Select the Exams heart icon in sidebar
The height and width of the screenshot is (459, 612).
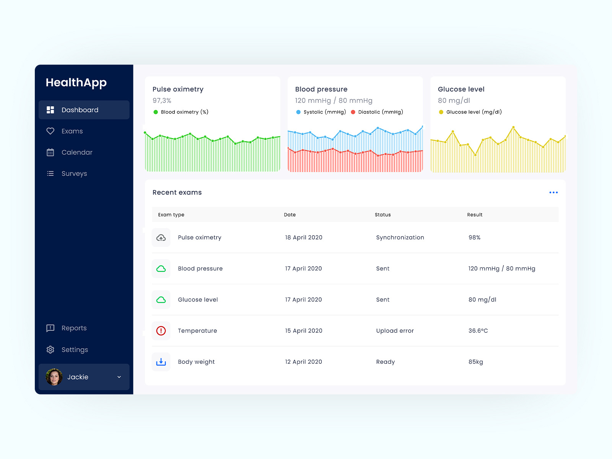point(50,131)
